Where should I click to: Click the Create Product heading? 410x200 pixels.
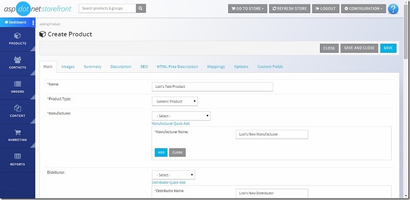[70, 35]
